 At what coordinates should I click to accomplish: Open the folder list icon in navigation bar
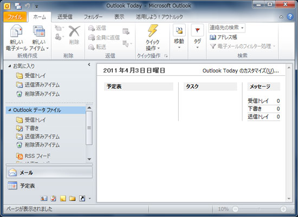[x=72, y=199]
